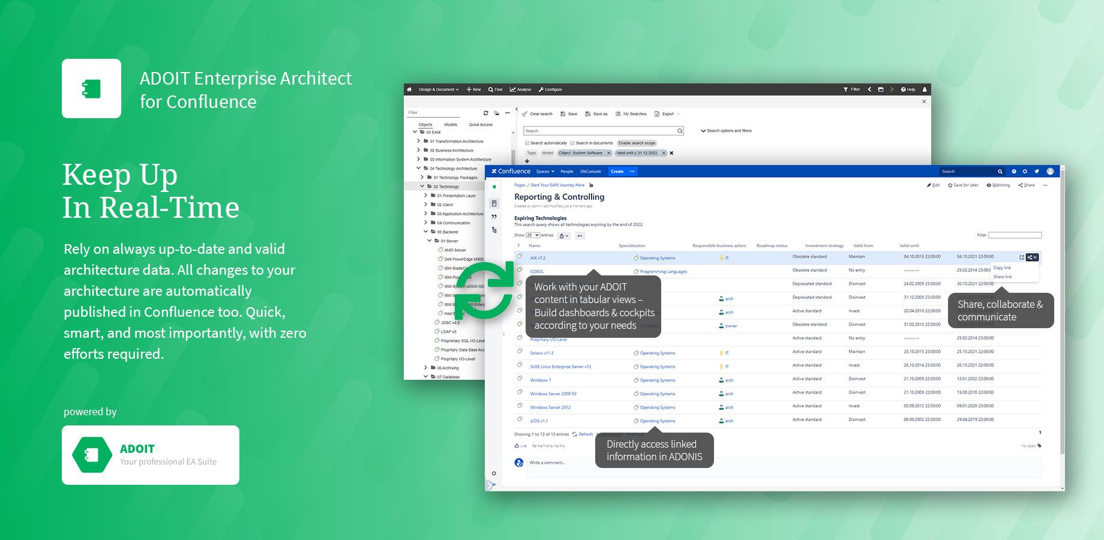This screenshot has height=540, width=1104.
Task: Open DbConsole in the Confluence header
Action: (x=590, y=172)
